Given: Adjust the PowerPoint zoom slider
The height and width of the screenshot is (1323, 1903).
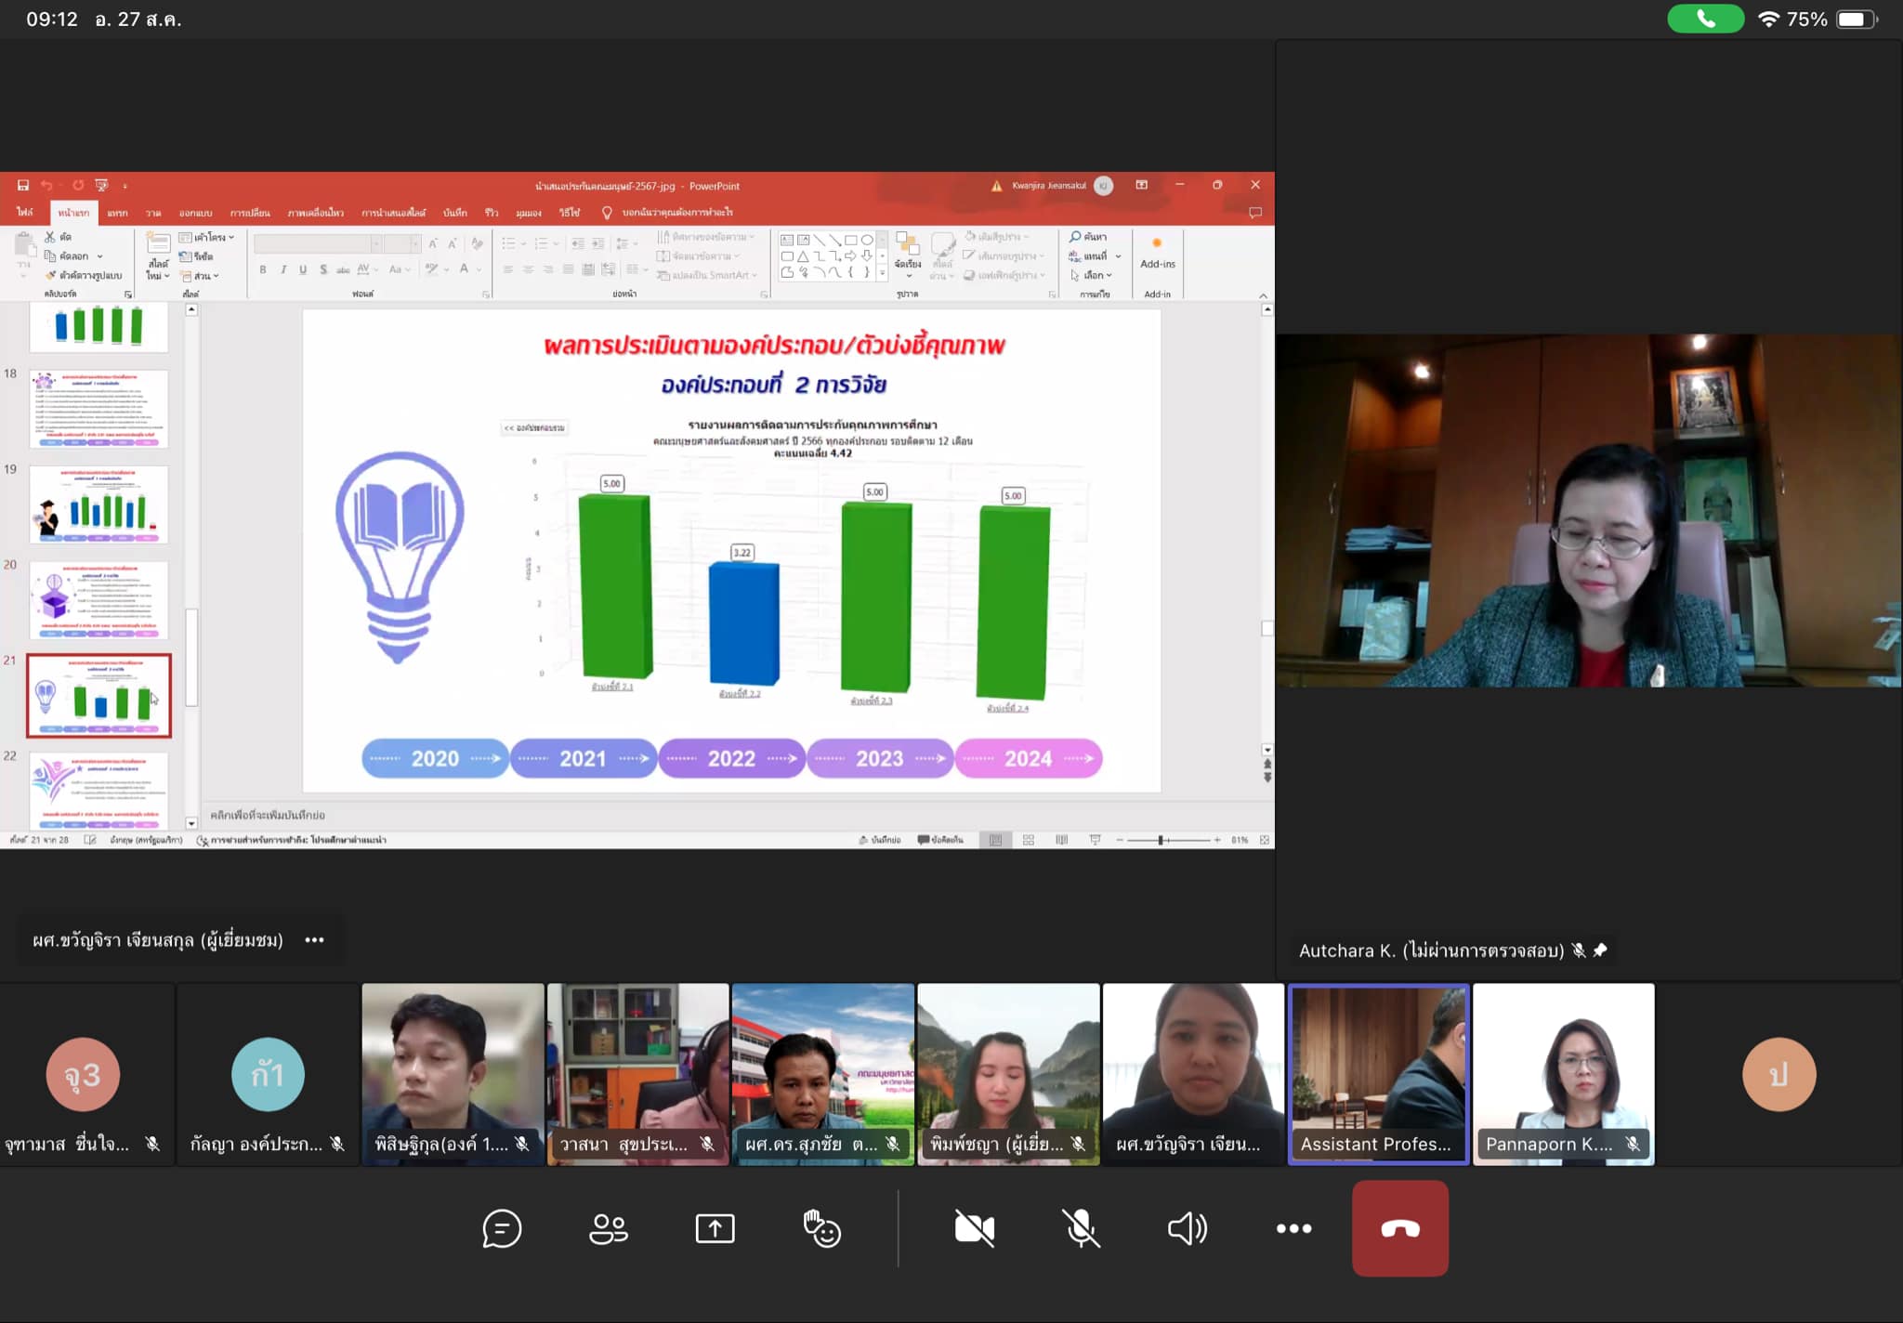Looking at the screenshot, I should [1161, 840].
